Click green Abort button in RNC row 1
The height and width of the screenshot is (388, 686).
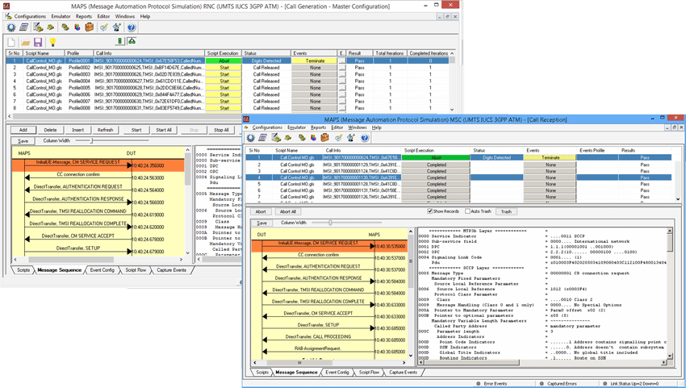tap(224, 60)
